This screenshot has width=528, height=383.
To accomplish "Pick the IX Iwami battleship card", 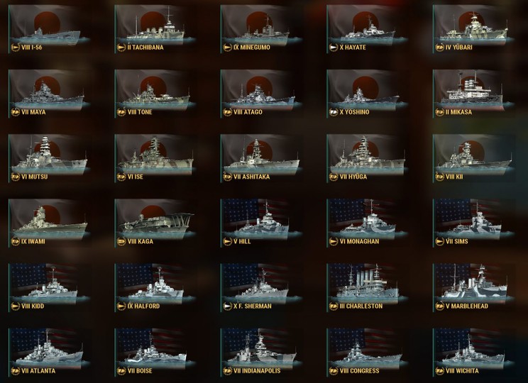I will (49, 223).
